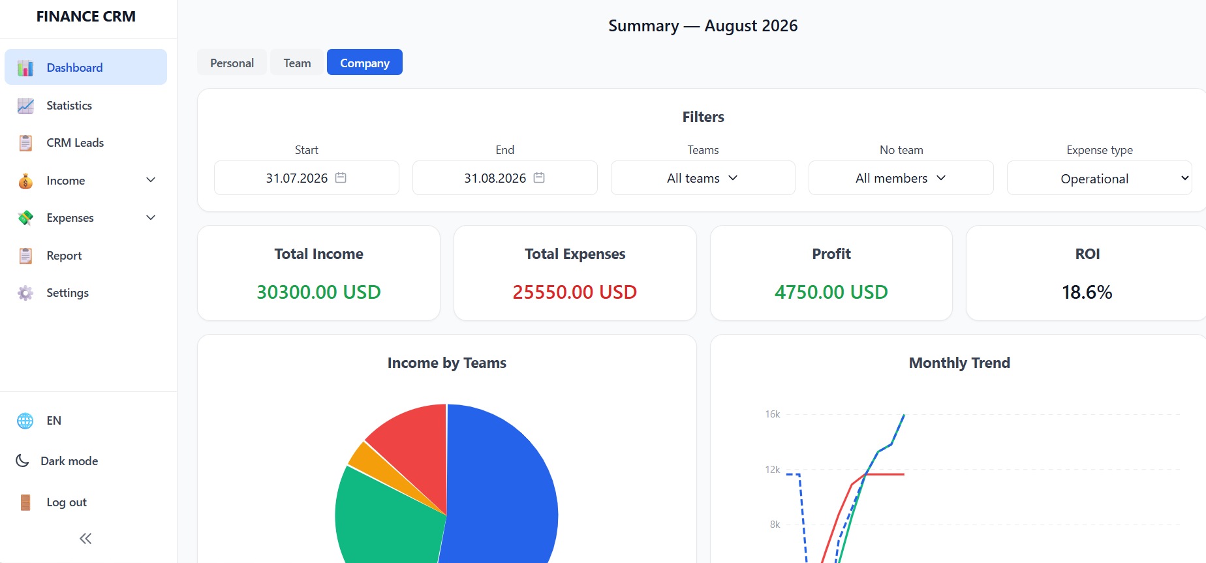
Task: Open the Start date calendar picker icon
Action: point(341,177)
